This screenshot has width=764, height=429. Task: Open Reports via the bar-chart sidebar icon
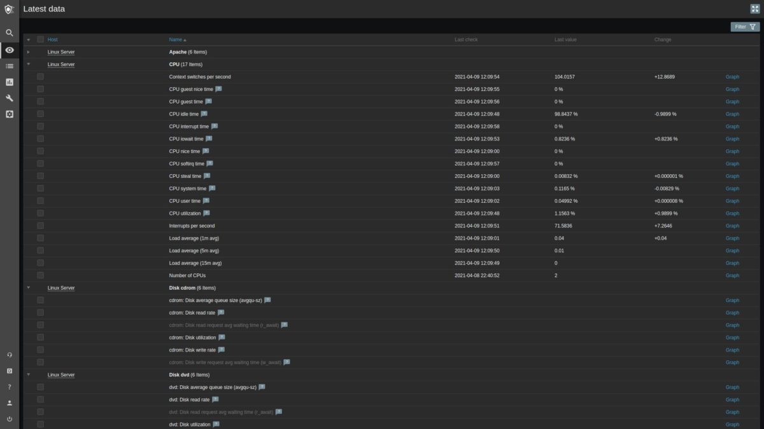point(9,82)
